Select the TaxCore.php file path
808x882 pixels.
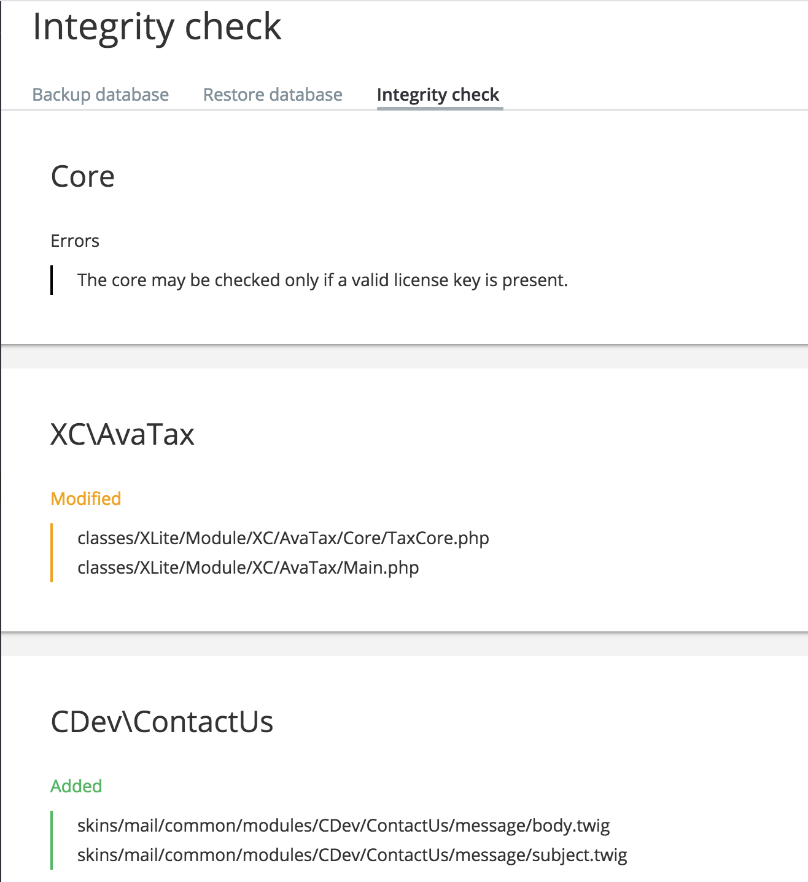coord(283,538)
